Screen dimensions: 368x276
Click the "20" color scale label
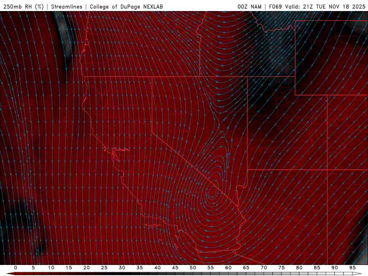pyautogui.click(x=86, y=268)
